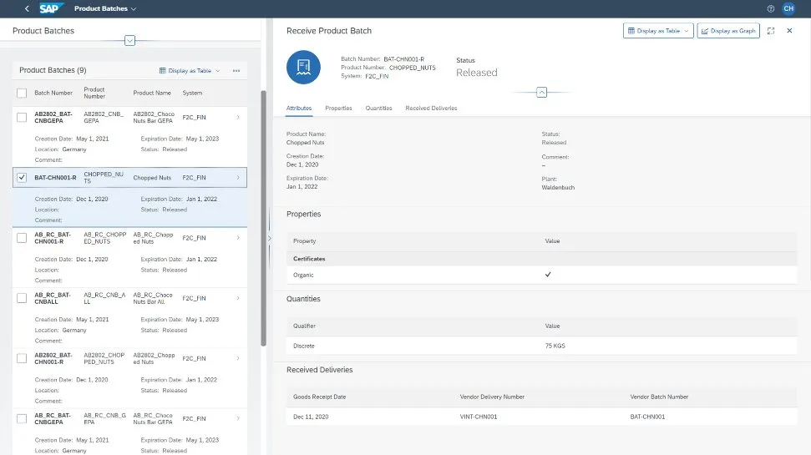Uncheck the BAT-CHN001-R batch checkbox
The height and width of the screenshot is (455, 811).
(x=22, y=177)
